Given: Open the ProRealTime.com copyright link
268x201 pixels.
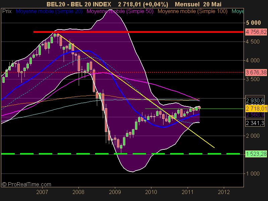Looking at the screenshot, I should pos(26,185).
